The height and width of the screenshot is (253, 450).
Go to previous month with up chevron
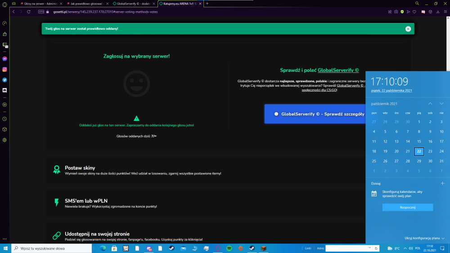point(430,103)
